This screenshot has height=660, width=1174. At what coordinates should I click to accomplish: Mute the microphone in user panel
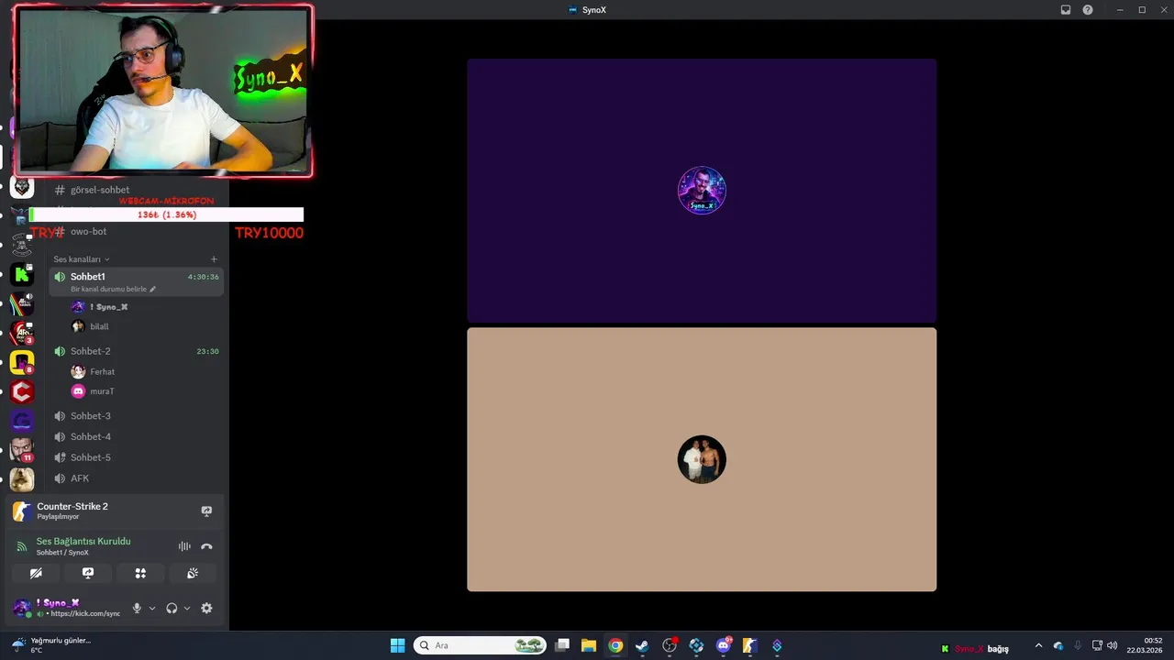(137, 608)
